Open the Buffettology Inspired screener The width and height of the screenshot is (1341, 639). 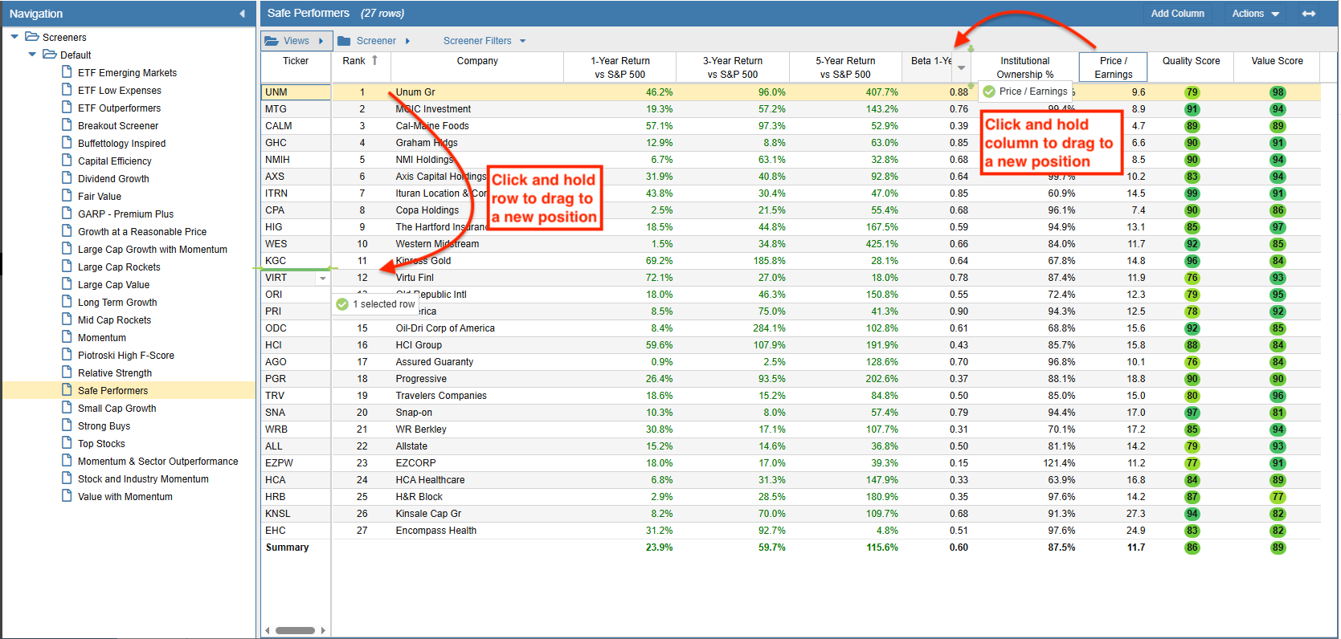point(121,144)
